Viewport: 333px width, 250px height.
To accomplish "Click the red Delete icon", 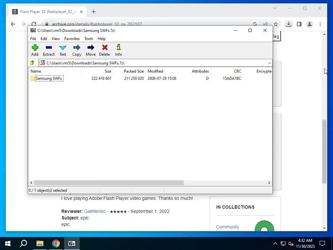I will 105,48.
